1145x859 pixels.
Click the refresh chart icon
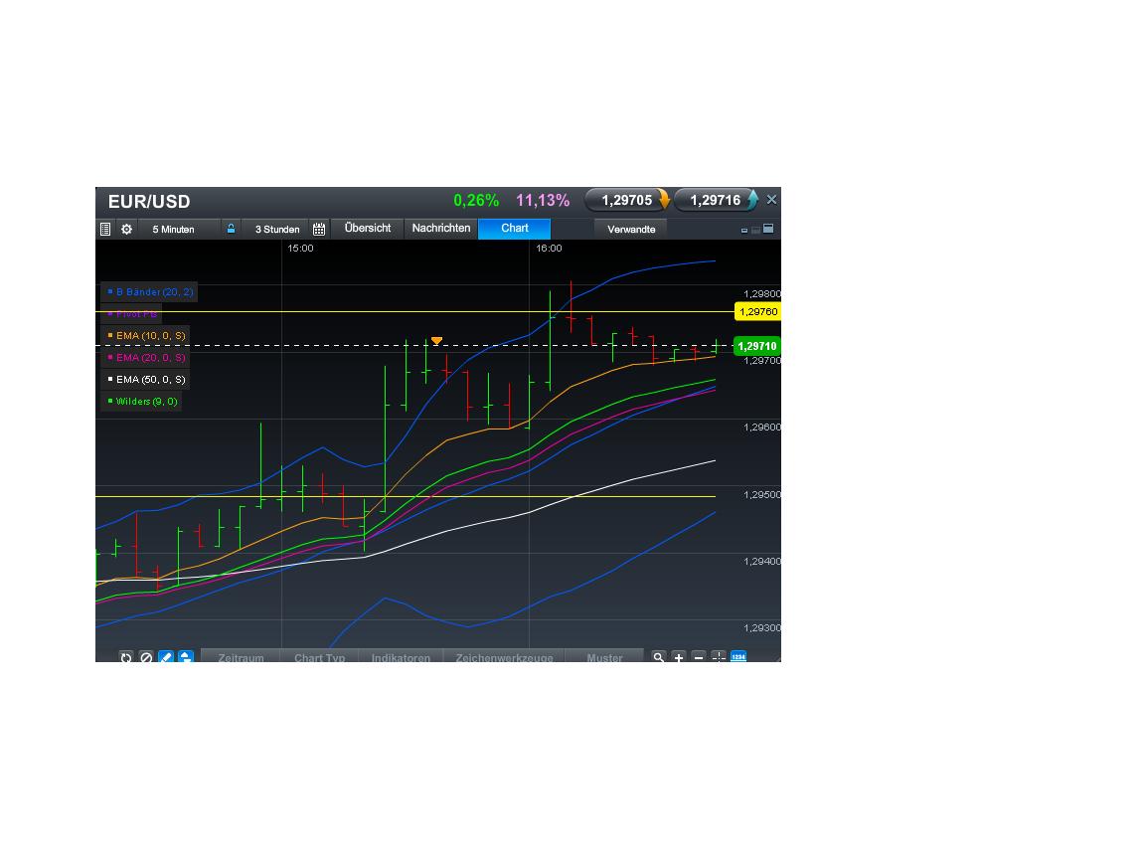pos(126,657)
